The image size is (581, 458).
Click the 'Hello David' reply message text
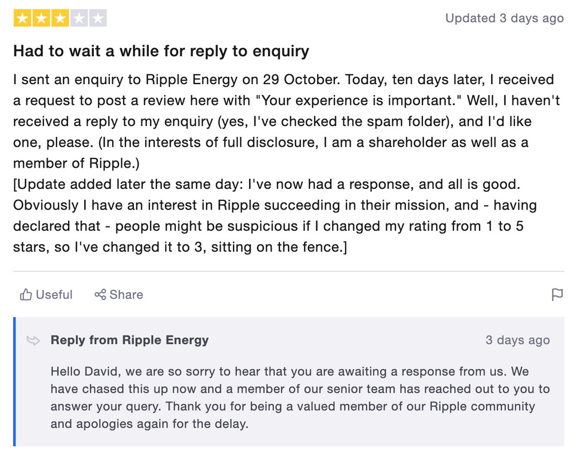pos(300,397)
